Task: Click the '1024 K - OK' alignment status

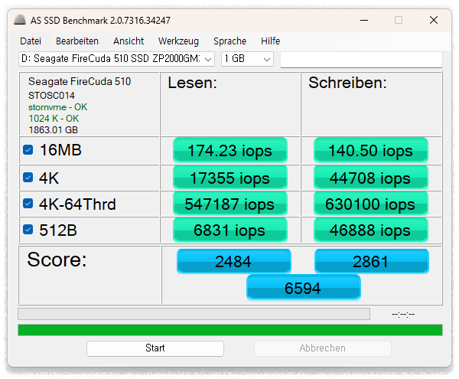Action: pyautogui.click(x=54, y=119)
